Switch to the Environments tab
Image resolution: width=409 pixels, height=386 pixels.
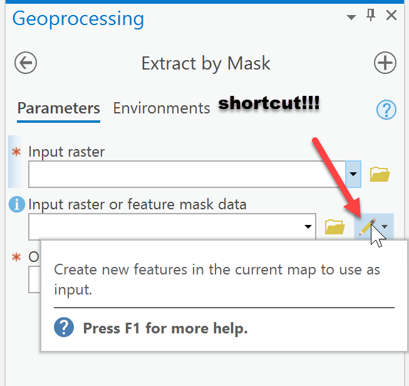tap(162, 108)
